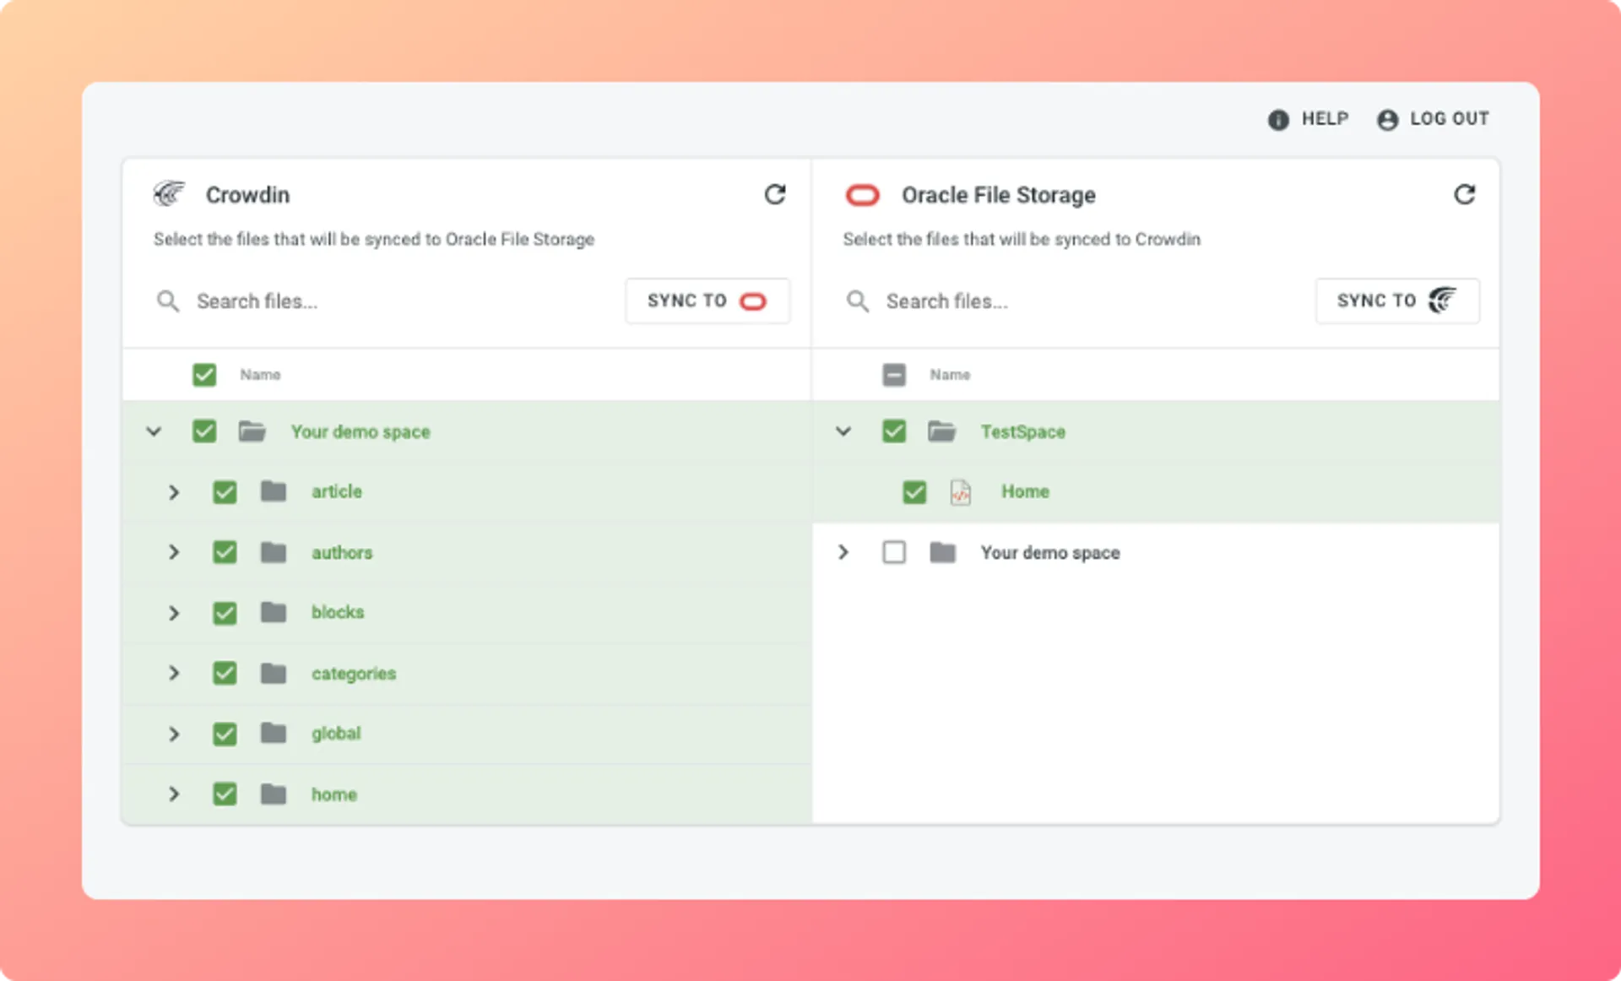The image size is (1621, 981).
Task: Click the global folder icon
Action: 273,733
